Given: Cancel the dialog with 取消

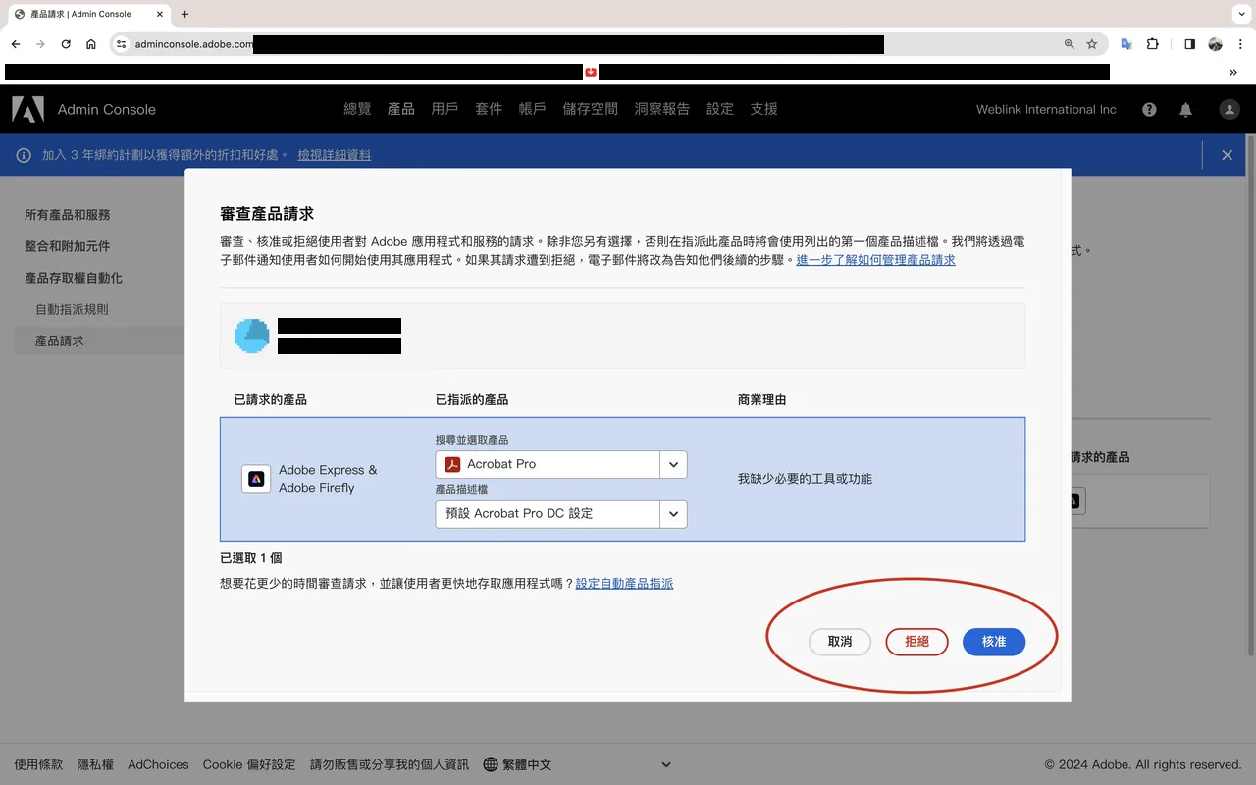Looking at the screenshot, I should (x=840, y=642).
